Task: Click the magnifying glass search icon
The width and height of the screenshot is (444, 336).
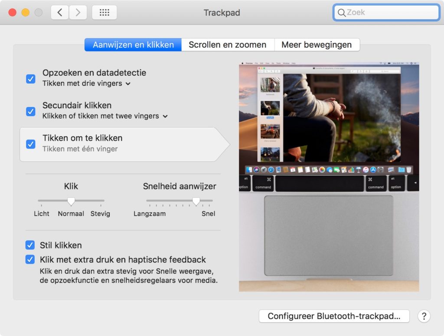Action: coord(342,13)
